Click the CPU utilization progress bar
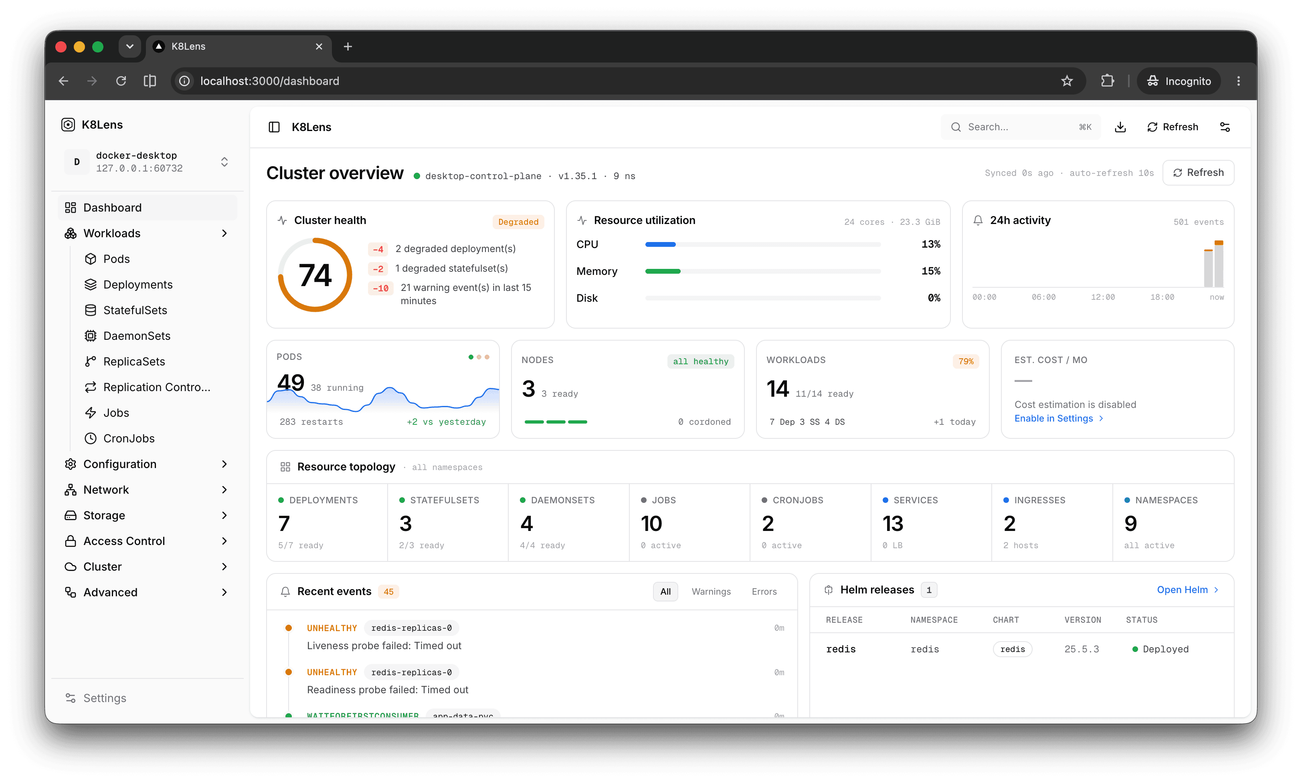 [x=762, y=244]
